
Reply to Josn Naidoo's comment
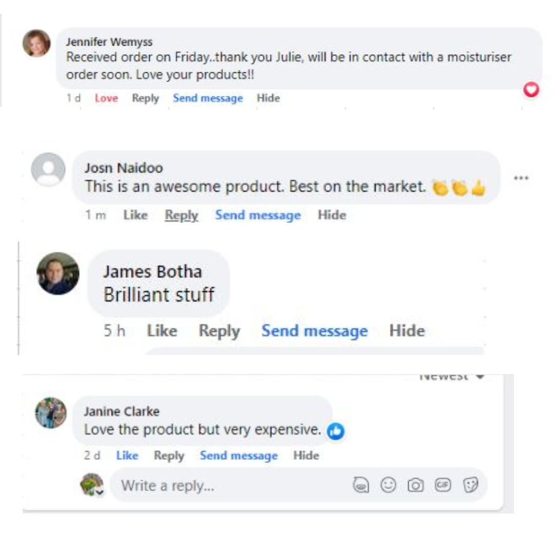click(181, 215)
